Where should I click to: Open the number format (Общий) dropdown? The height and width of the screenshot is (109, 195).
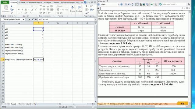click(67, 6)
